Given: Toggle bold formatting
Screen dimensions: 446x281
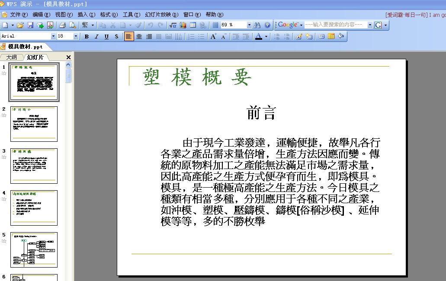Looking at the screenshot, I should pos(87,36).
